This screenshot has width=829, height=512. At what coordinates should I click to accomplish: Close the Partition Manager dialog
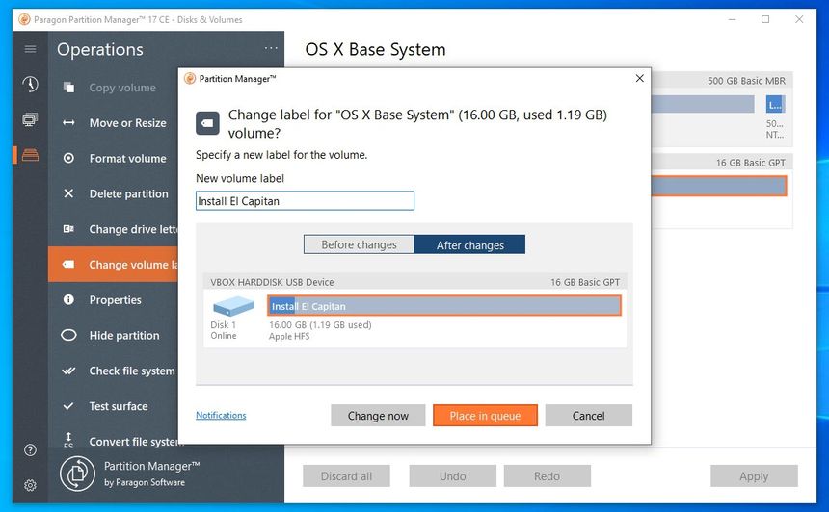point(639,79)
